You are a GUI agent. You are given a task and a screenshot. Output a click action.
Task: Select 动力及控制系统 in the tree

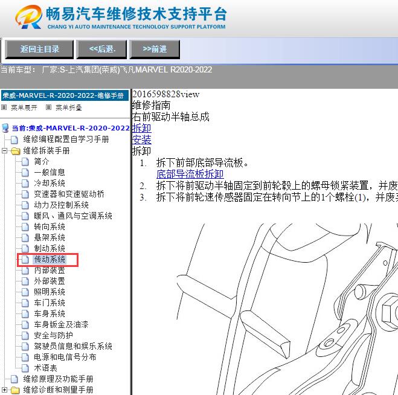pyautogui.click(x=61, y=205)
